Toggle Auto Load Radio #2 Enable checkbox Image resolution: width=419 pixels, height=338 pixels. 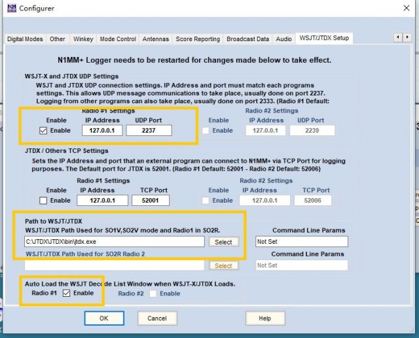[153, 294]
